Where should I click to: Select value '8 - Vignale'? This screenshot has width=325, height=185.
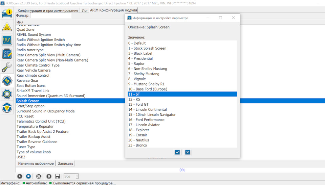coord(182,79)
